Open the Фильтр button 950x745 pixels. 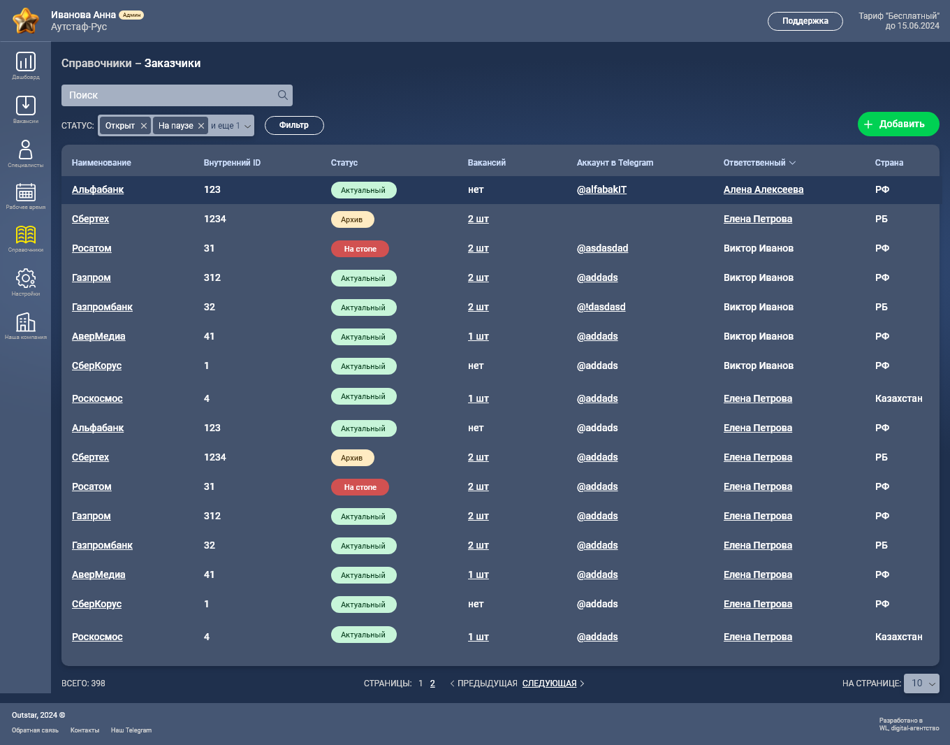(294, 125)
